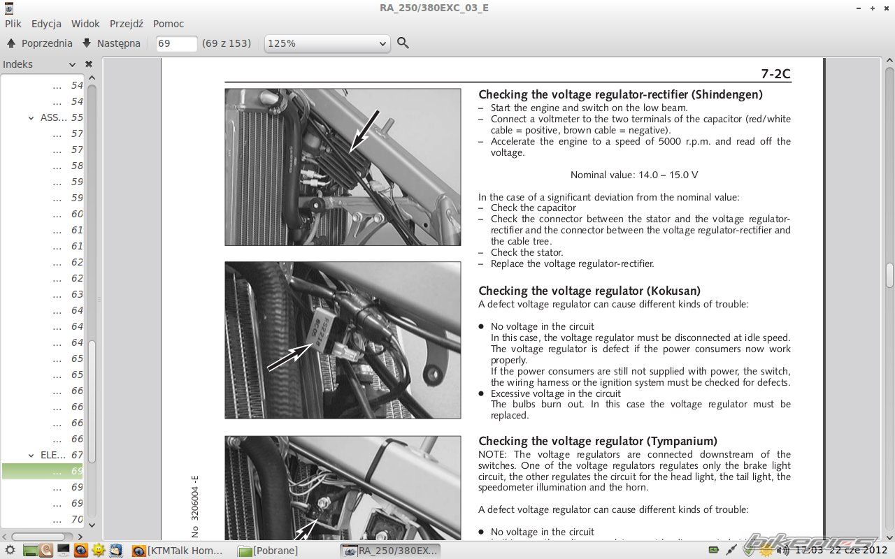Go to previous page with Poprzednia button

point(40,43)
